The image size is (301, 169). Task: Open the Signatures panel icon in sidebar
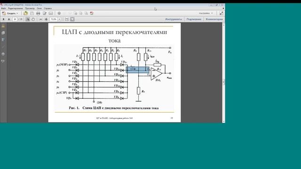click(x=3, y=61)
